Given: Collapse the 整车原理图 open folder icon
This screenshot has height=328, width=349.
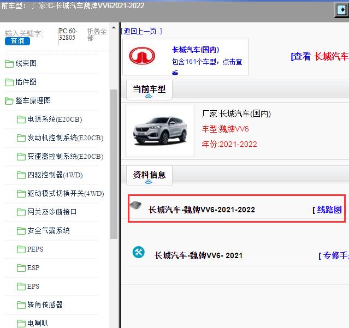Looking at the screenshot, I should pyautogui.click(x=9, y=101).
